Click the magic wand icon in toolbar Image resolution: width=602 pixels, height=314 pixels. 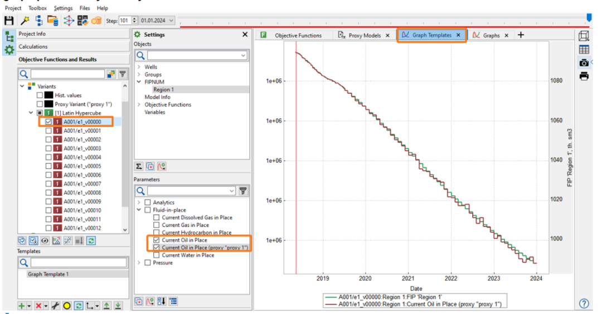[25, 21]
